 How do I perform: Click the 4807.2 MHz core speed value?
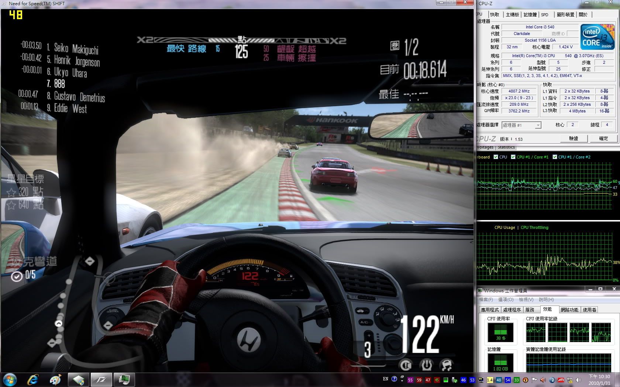pos(519,91)
